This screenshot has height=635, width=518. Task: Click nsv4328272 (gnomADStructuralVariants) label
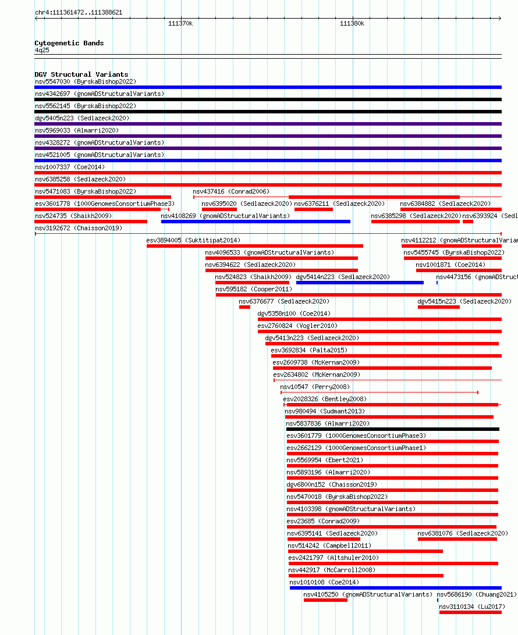pyautogui.click(x=100, y=142)
